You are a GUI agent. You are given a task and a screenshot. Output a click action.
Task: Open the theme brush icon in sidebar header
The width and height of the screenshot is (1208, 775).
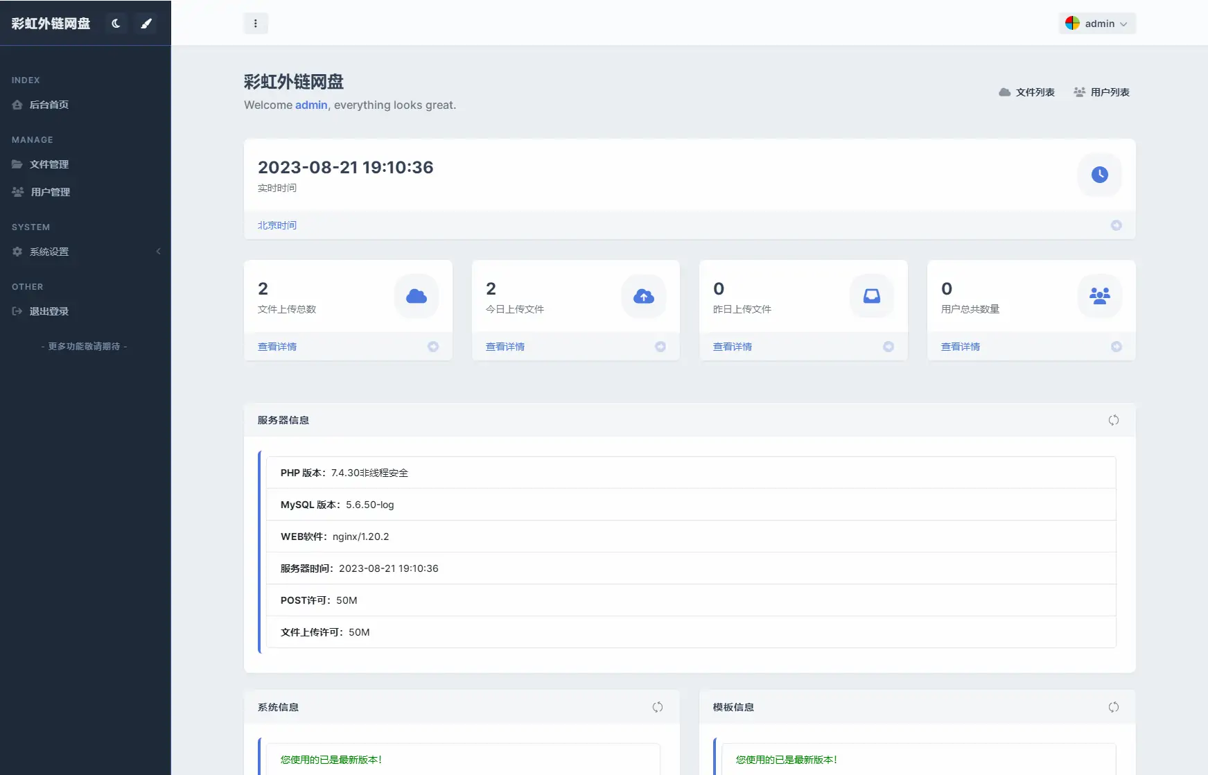(146, 23)
